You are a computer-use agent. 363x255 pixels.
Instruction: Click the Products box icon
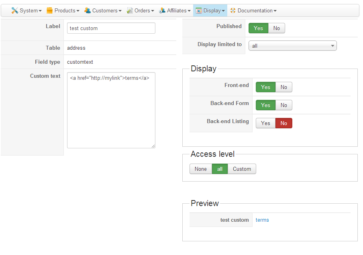pyautogui.click(x=49, y=10)
